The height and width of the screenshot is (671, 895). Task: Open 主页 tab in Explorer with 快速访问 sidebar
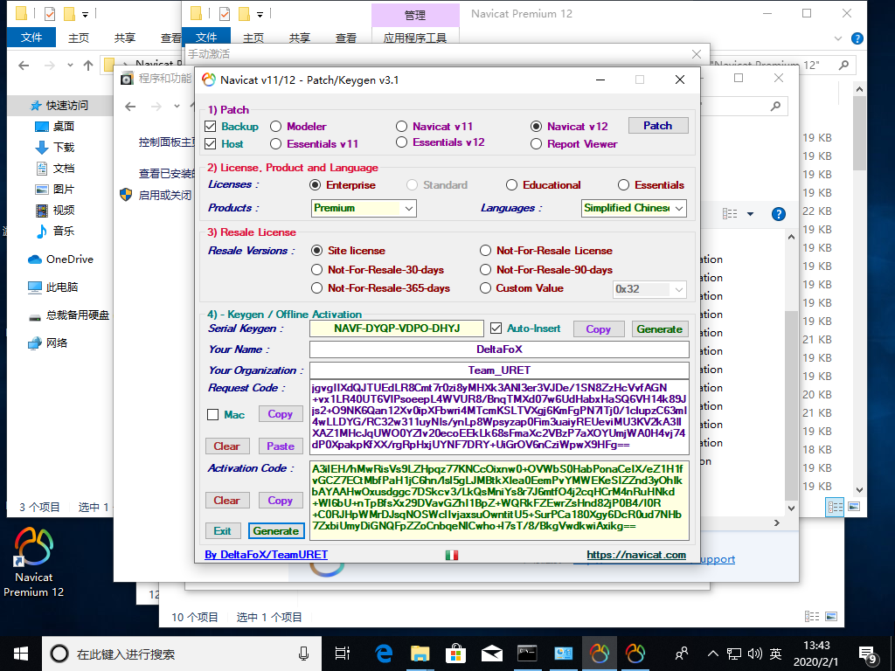click(78, 38)
